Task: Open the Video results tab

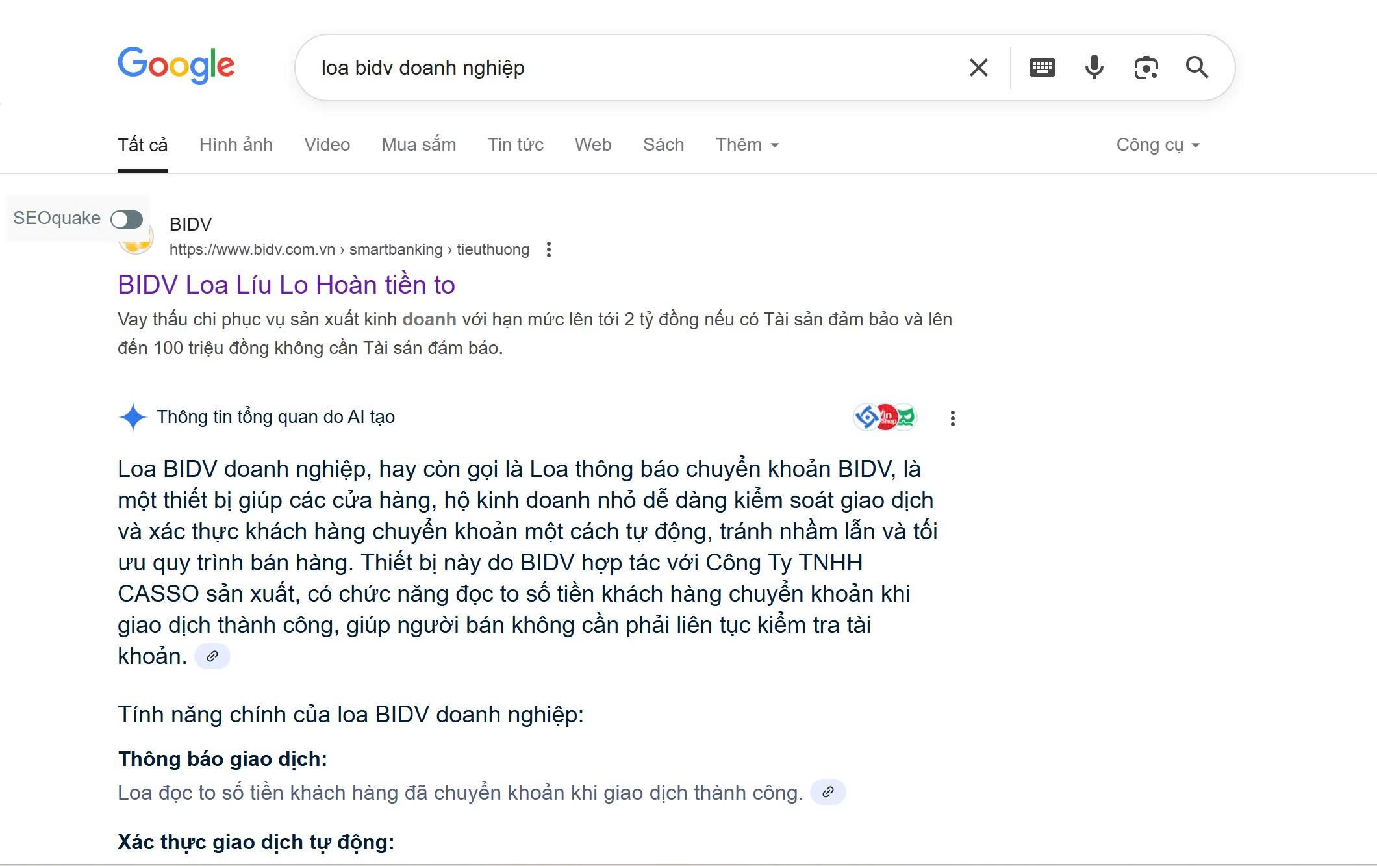Action: [x=327, y=145]
